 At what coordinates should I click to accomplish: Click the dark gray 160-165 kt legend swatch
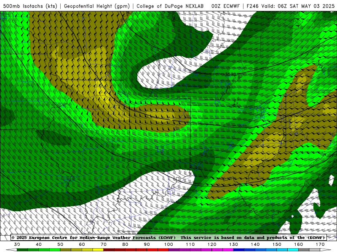click(304, 250)
